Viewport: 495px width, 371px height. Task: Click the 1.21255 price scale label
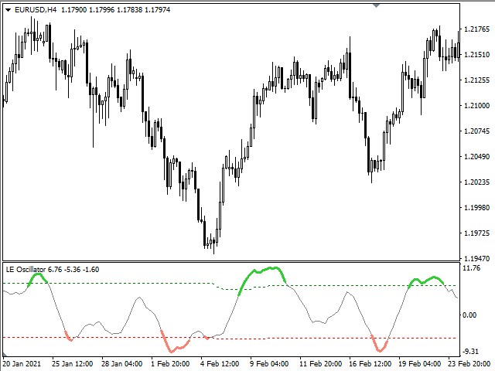coord(476,80)
